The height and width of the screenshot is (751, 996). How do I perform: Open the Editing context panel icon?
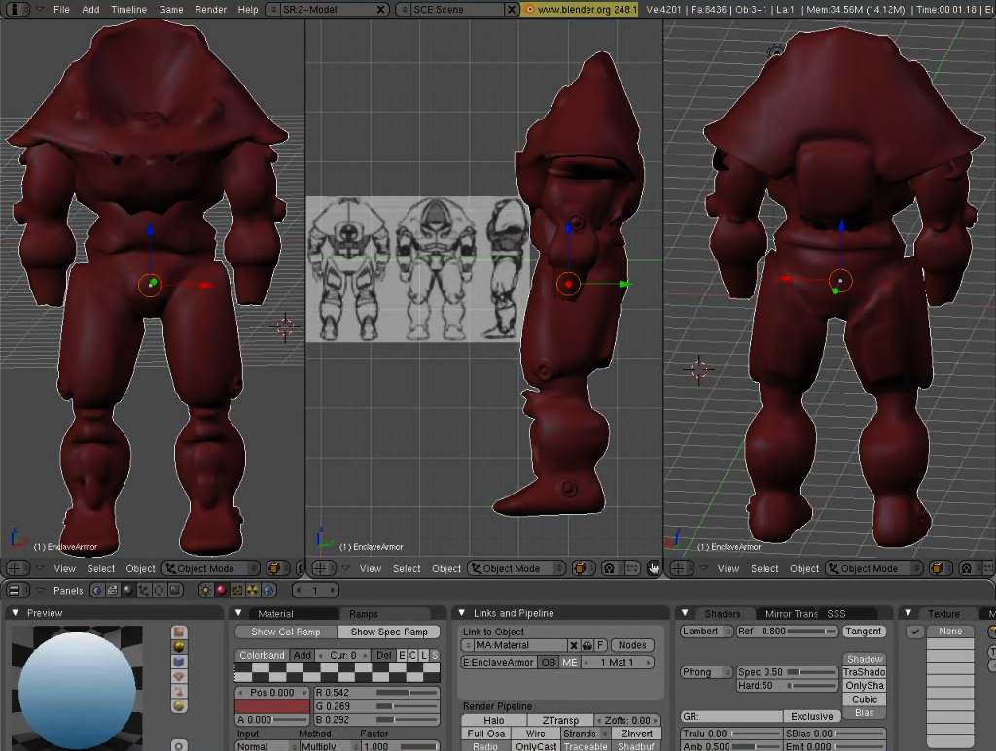[x=160, y=591]
